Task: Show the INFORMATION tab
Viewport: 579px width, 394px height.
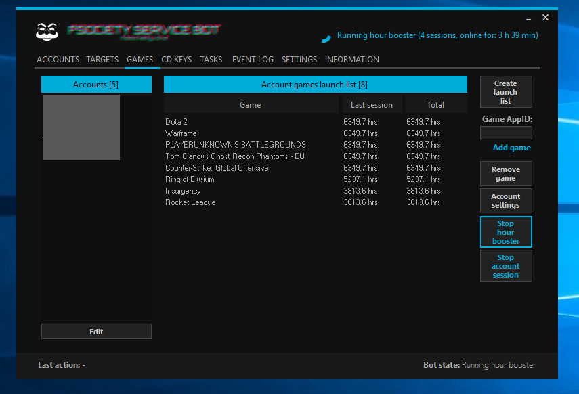Action: coord(351,60)
